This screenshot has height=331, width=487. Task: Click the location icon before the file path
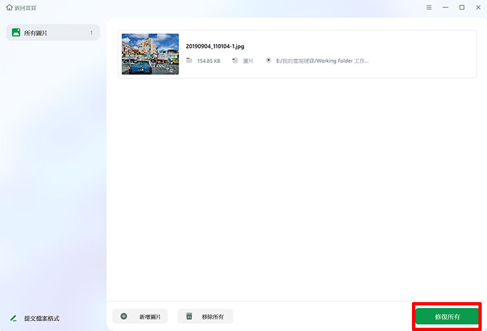coord(269,60)
